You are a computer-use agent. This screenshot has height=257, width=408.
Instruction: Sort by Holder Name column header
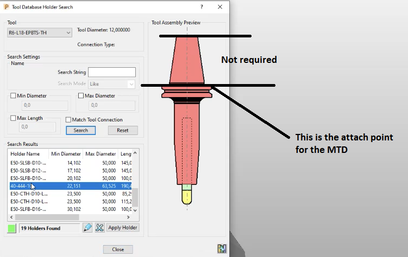(x=28, y=153)
